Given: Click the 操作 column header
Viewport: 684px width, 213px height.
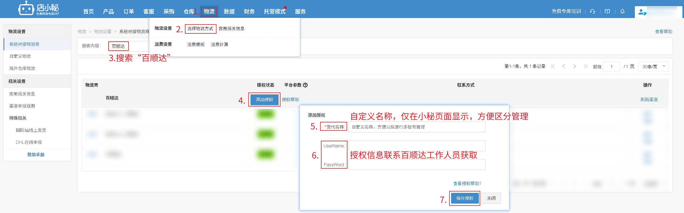Looking at the screenshot, I should click(648, 85).
